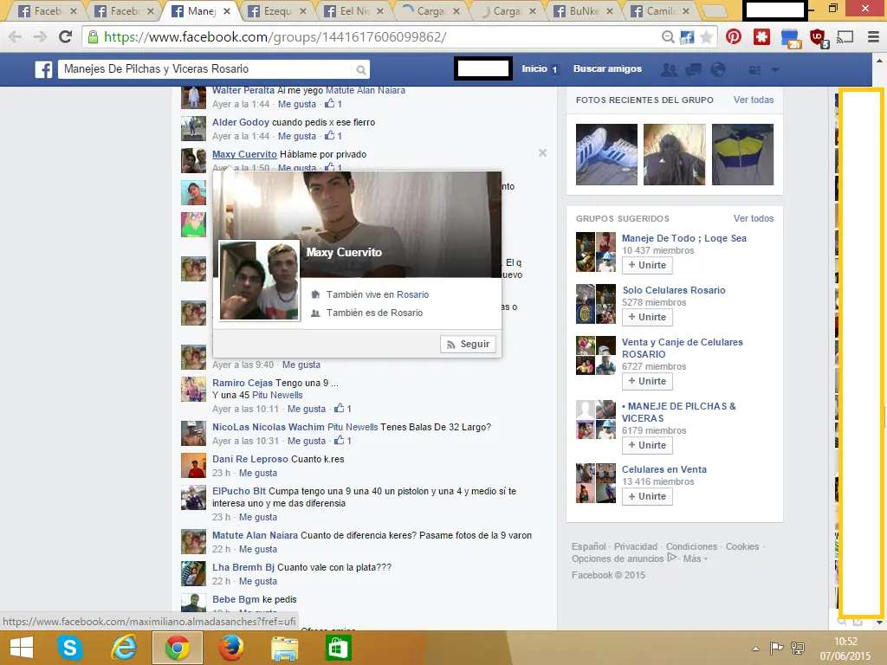This screenshot has height=665, width=887.
Task: Click Privacidad footer link
Action: point(636,546)
